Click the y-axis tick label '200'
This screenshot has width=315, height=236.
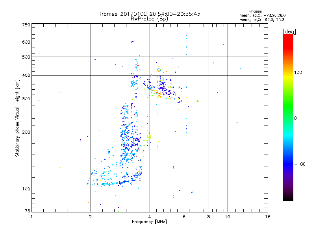coord(26,132)
